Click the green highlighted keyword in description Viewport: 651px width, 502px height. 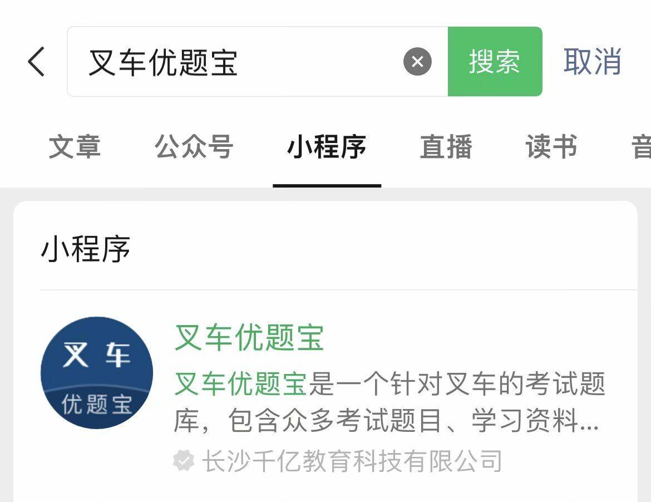click(x=240, y=383)
